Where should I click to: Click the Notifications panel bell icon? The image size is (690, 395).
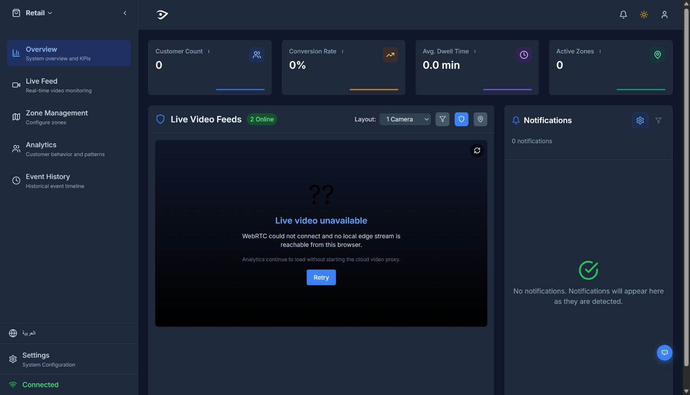[516, 121]
